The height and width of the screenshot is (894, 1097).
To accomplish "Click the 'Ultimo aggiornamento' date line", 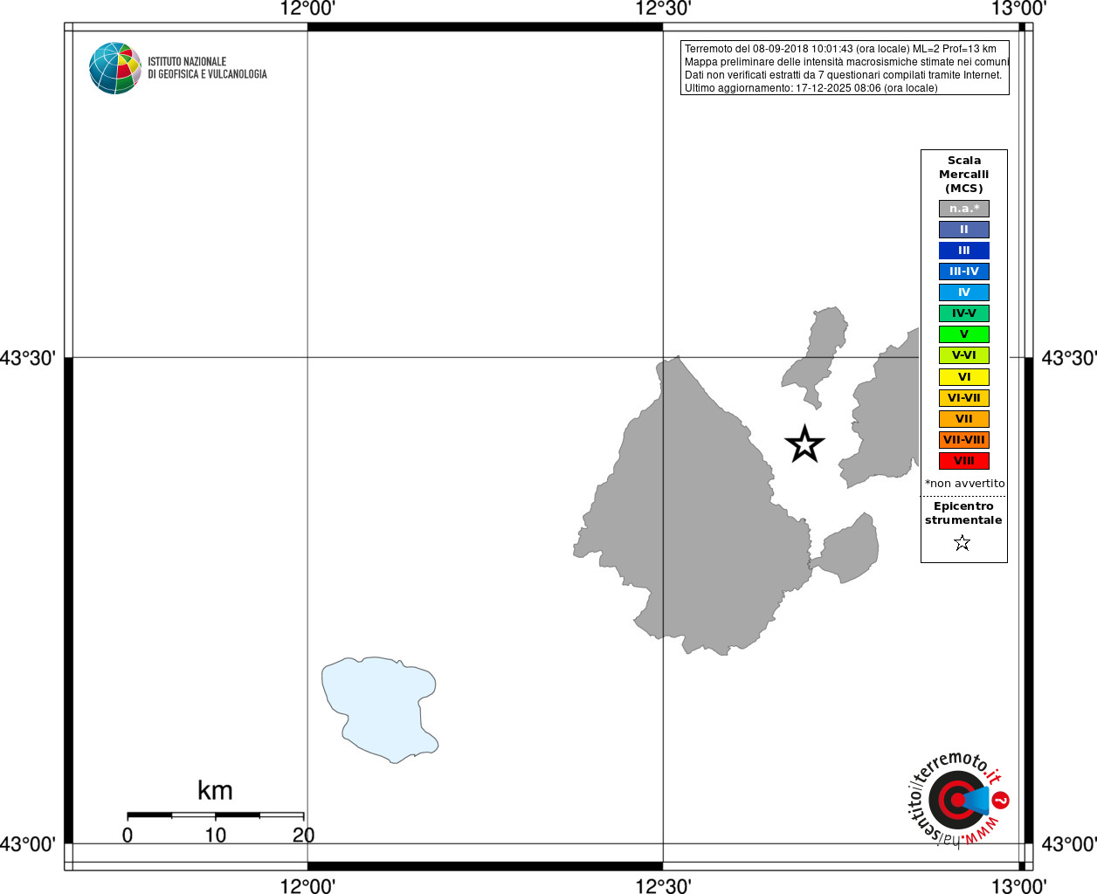I will pos(811,88).
